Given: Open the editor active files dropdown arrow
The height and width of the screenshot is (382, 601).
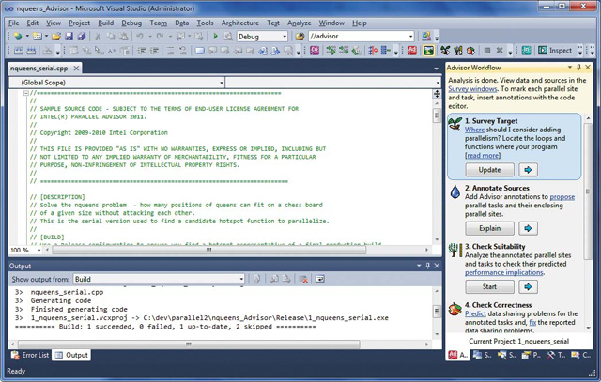Looking at the screenshot, I should coord(436,69).
